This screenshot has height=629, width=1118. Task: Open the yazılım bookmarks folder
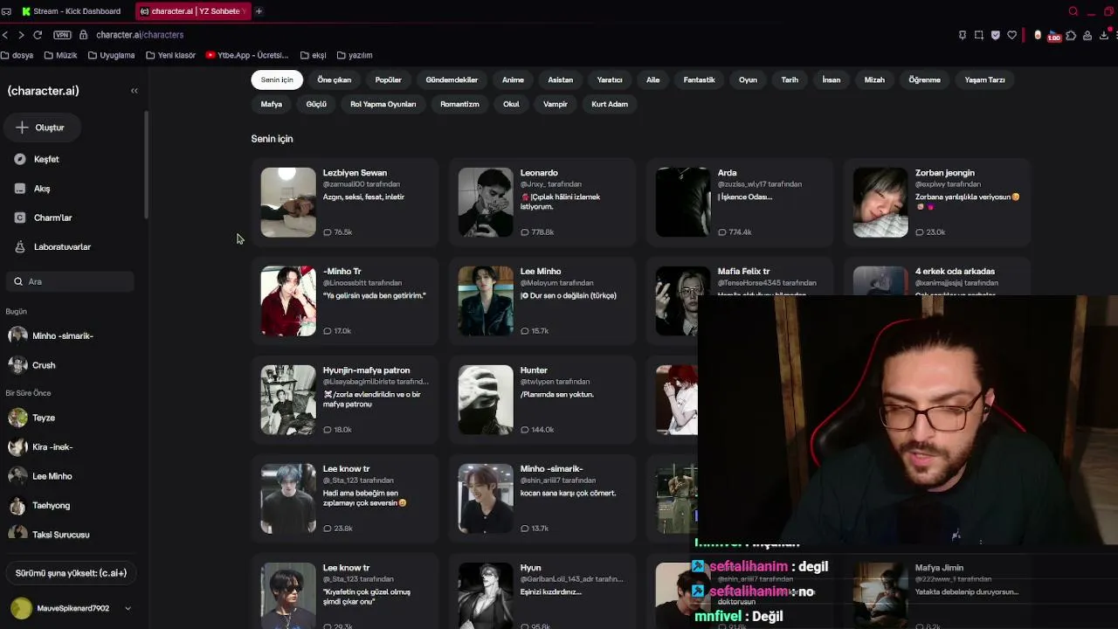click(x=355, y=55)
